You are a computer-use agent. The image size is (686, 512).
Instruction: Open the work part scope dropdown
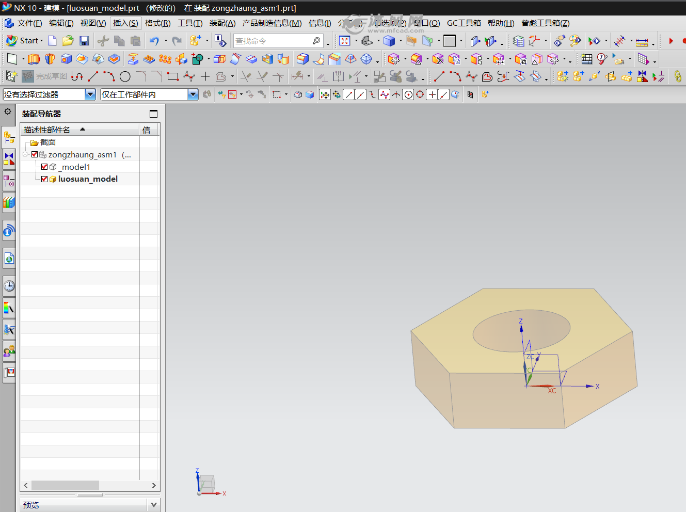(193, 94)
